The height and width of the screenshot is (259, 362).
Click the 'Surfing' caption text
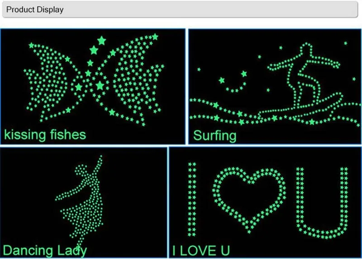214,136
